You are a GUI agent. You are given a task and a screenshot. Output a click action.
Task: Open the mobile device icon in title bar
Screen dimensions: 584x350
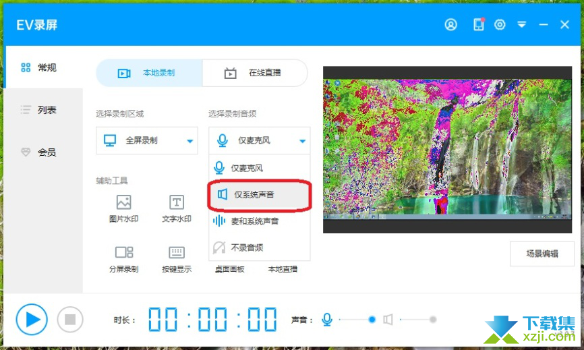[x=479, y=24]
